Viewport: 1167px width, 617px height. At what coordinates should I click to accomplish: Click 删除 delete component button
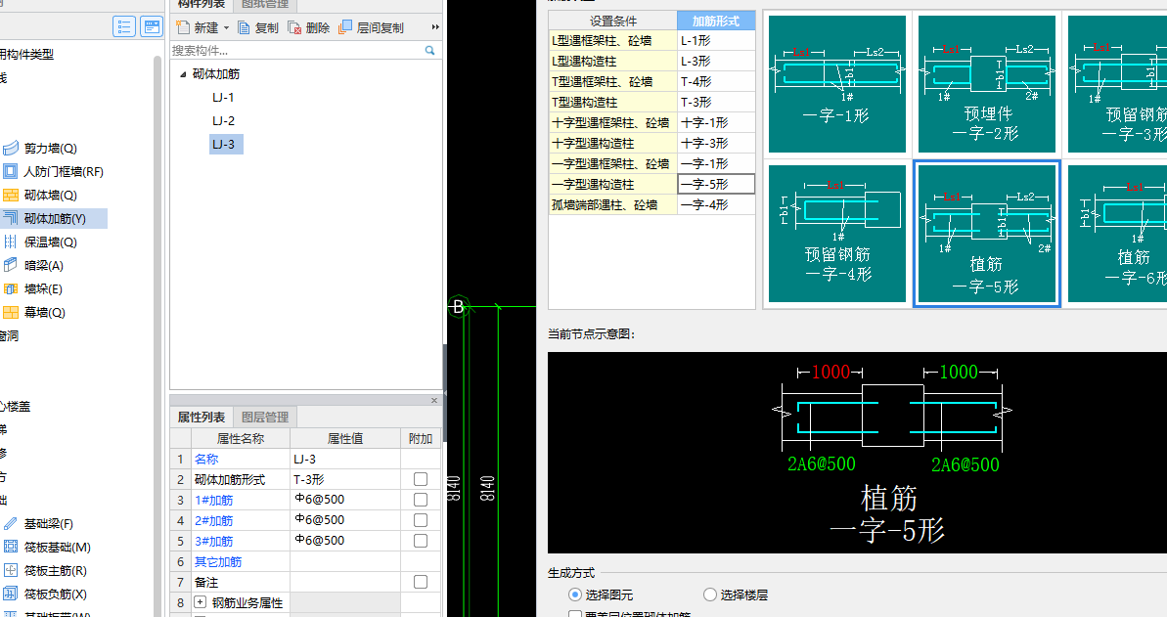[309, 27]
